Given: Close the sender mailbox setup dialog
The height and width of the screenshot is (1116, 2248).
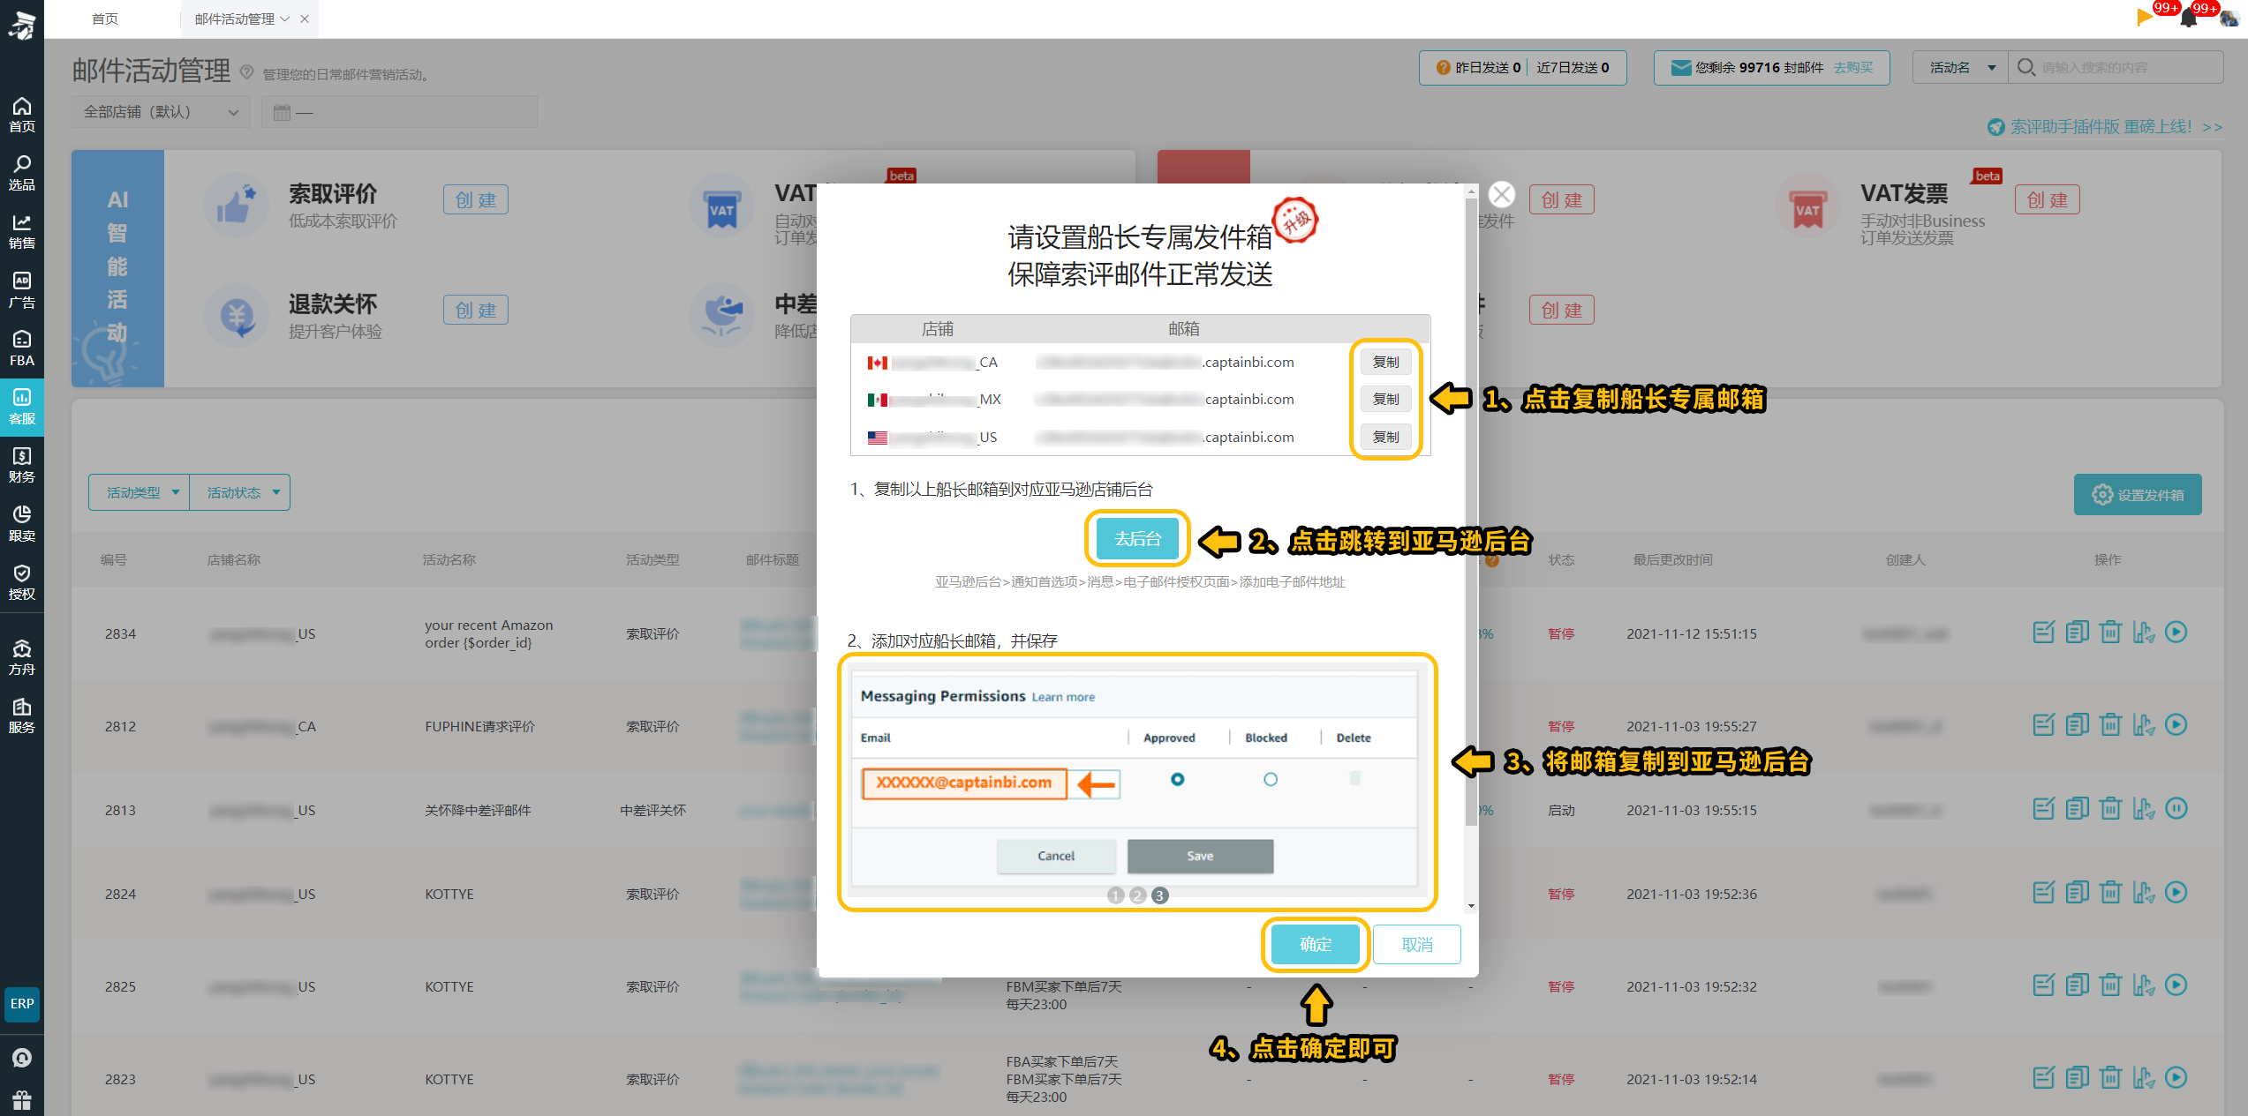Looking at the screenshot, I should pos(1501,194).
